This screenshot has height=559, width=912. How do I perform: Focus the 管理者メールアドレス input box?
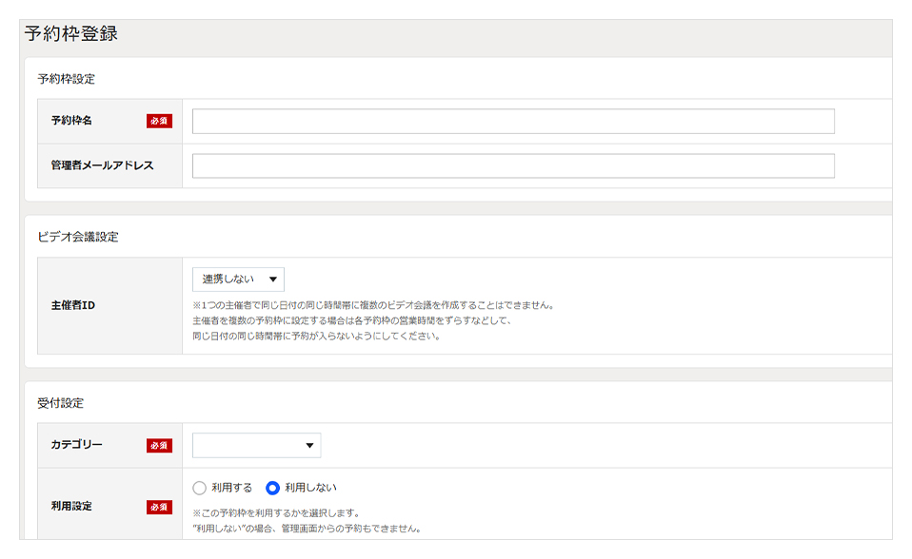pos(513,165)
